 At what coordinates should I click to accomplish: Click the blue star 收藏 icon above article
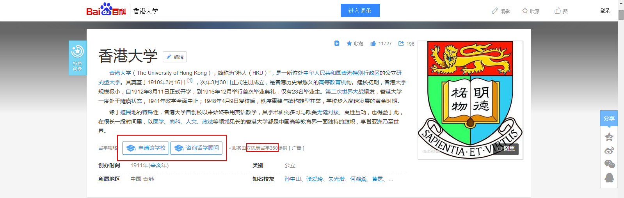[x=349, y=43]
